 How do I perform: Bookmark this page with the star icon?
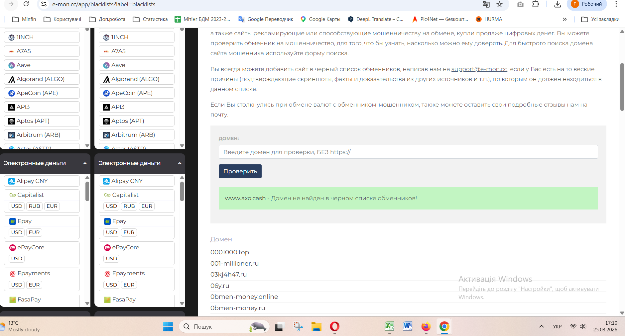(x=499, y=4)
